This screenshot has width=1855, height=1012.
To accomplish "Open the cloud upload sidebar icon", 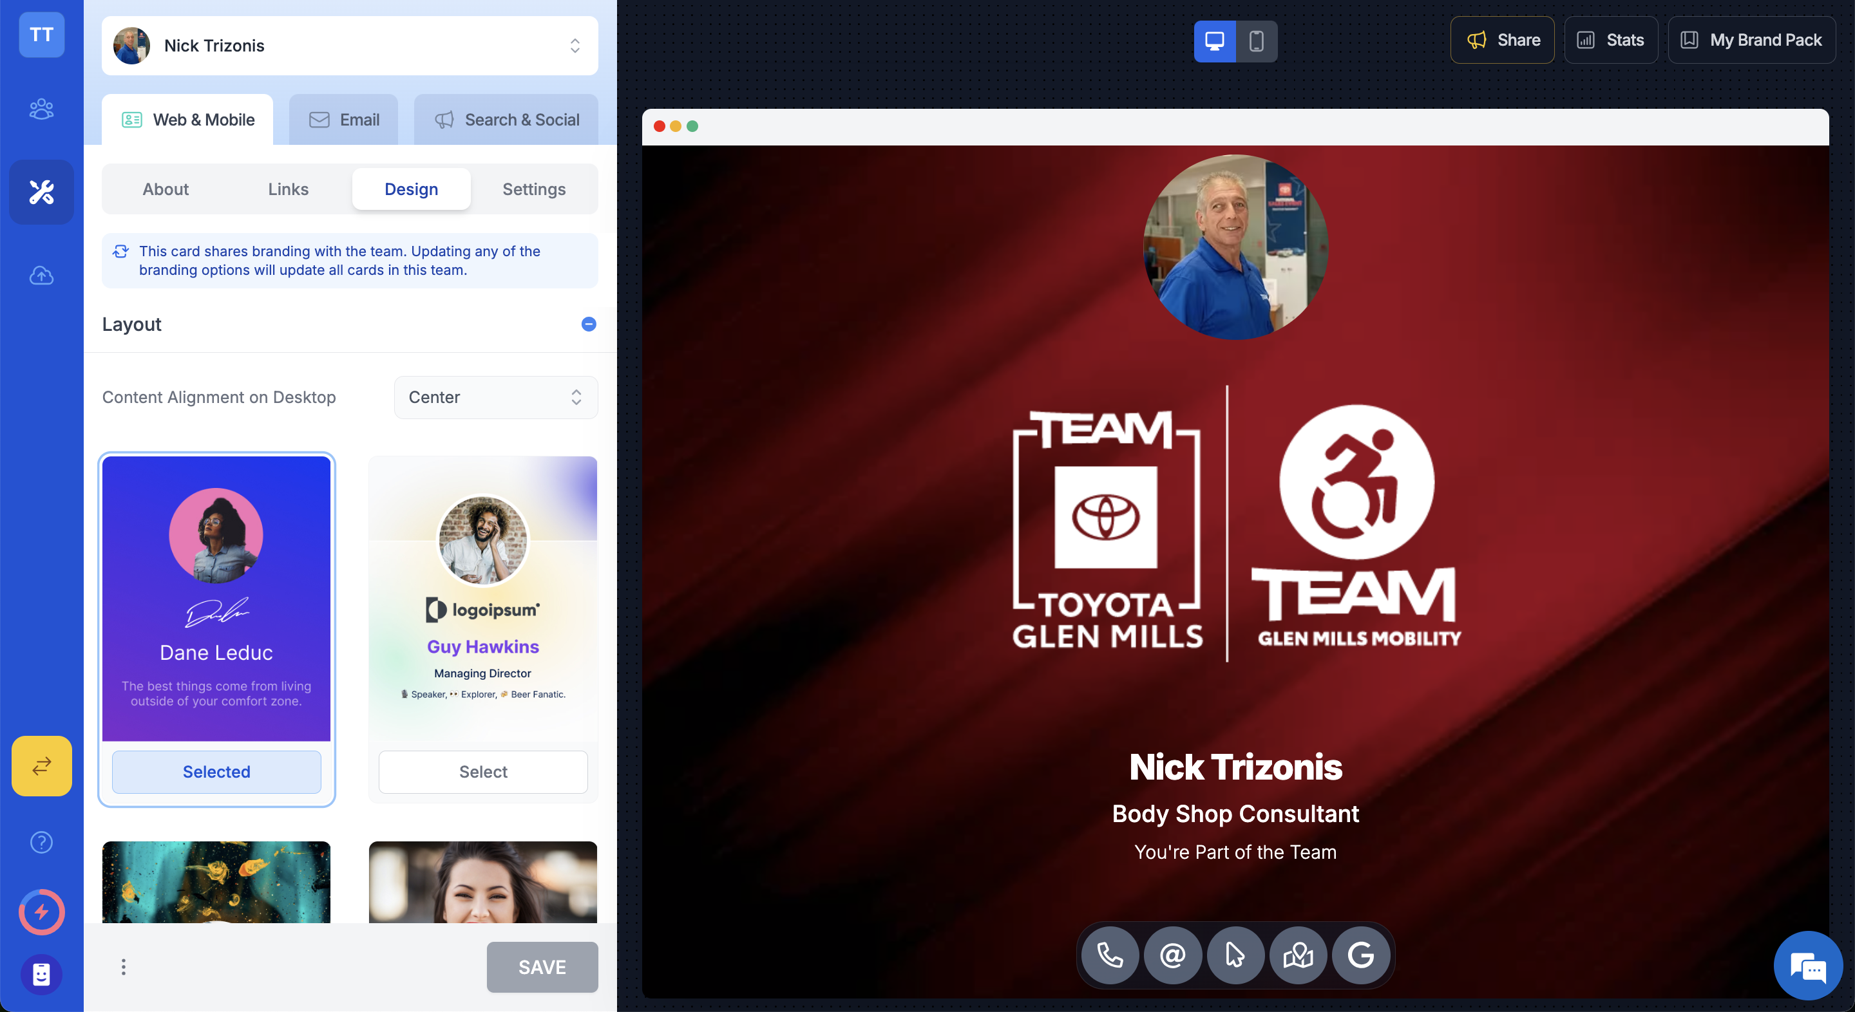I will point(41,275).
